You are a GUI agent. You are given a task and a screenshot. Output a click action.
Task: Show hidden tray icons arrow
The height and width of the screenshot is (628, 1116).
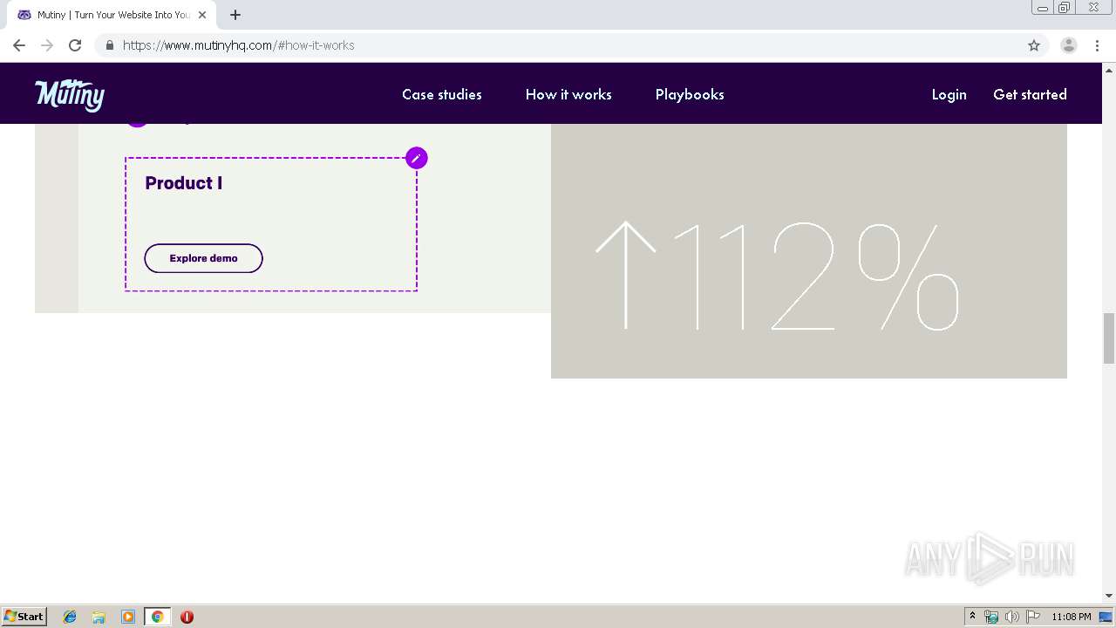973,617
